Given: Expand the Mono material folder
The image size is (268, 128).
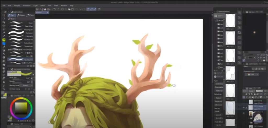Looking at the screenshot, I should [217, 64].
